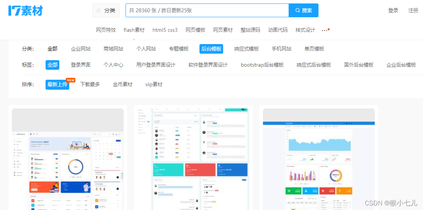Filter category by 手机网站

(x=282, y=49)
